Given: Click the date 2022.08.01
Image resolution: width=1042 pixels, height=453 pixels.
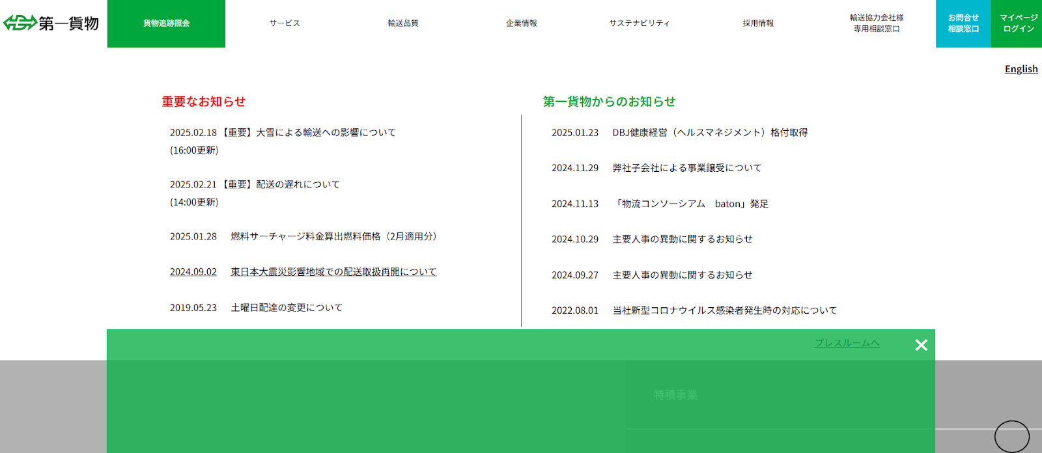Looking at the screenshot, I should [575, 310].
